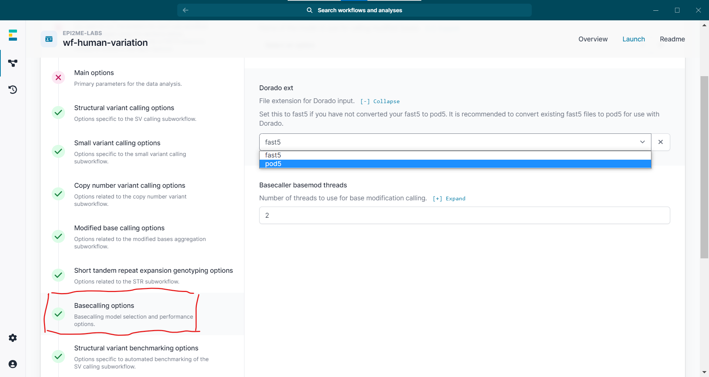Click the EPI2ME logo at top left

(x=13, y=35)
